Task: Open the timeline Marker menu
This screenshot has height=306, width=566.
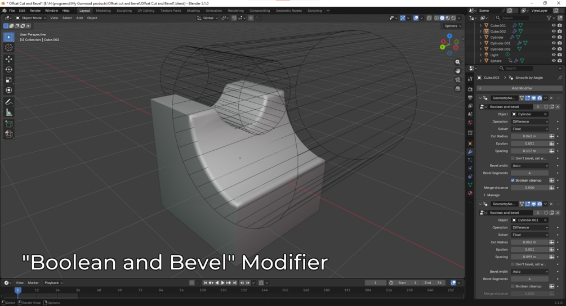Action: (33, 283)
